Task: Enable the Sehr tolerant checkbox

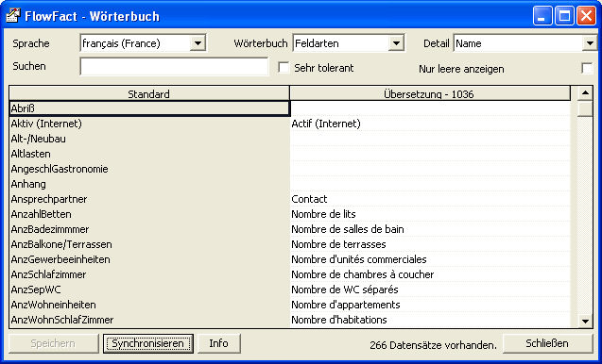Action: (x=284, y=68)
